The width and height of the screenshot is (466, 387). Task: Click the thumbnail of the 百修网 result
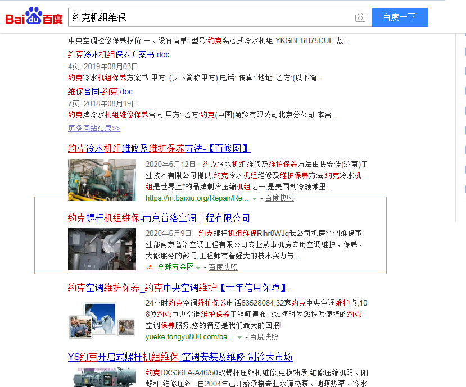coord(102,180)
